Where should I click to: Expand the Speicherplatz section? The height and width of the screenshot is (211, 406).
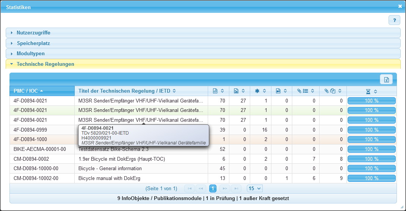(203, 43)
